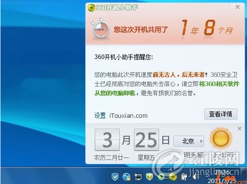The width and height of the screenshot is (247, 184).
Task: Click the day number 25 calendar tile
Action: [x=146, y=140]
